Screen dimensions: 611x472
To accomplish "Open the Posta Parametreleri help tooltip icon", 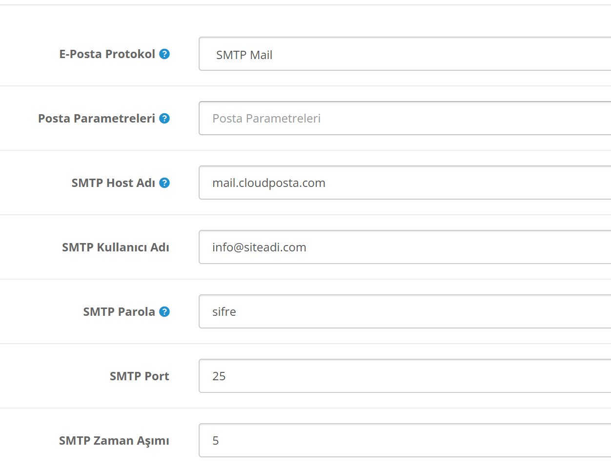I will [x=164, y=118].
